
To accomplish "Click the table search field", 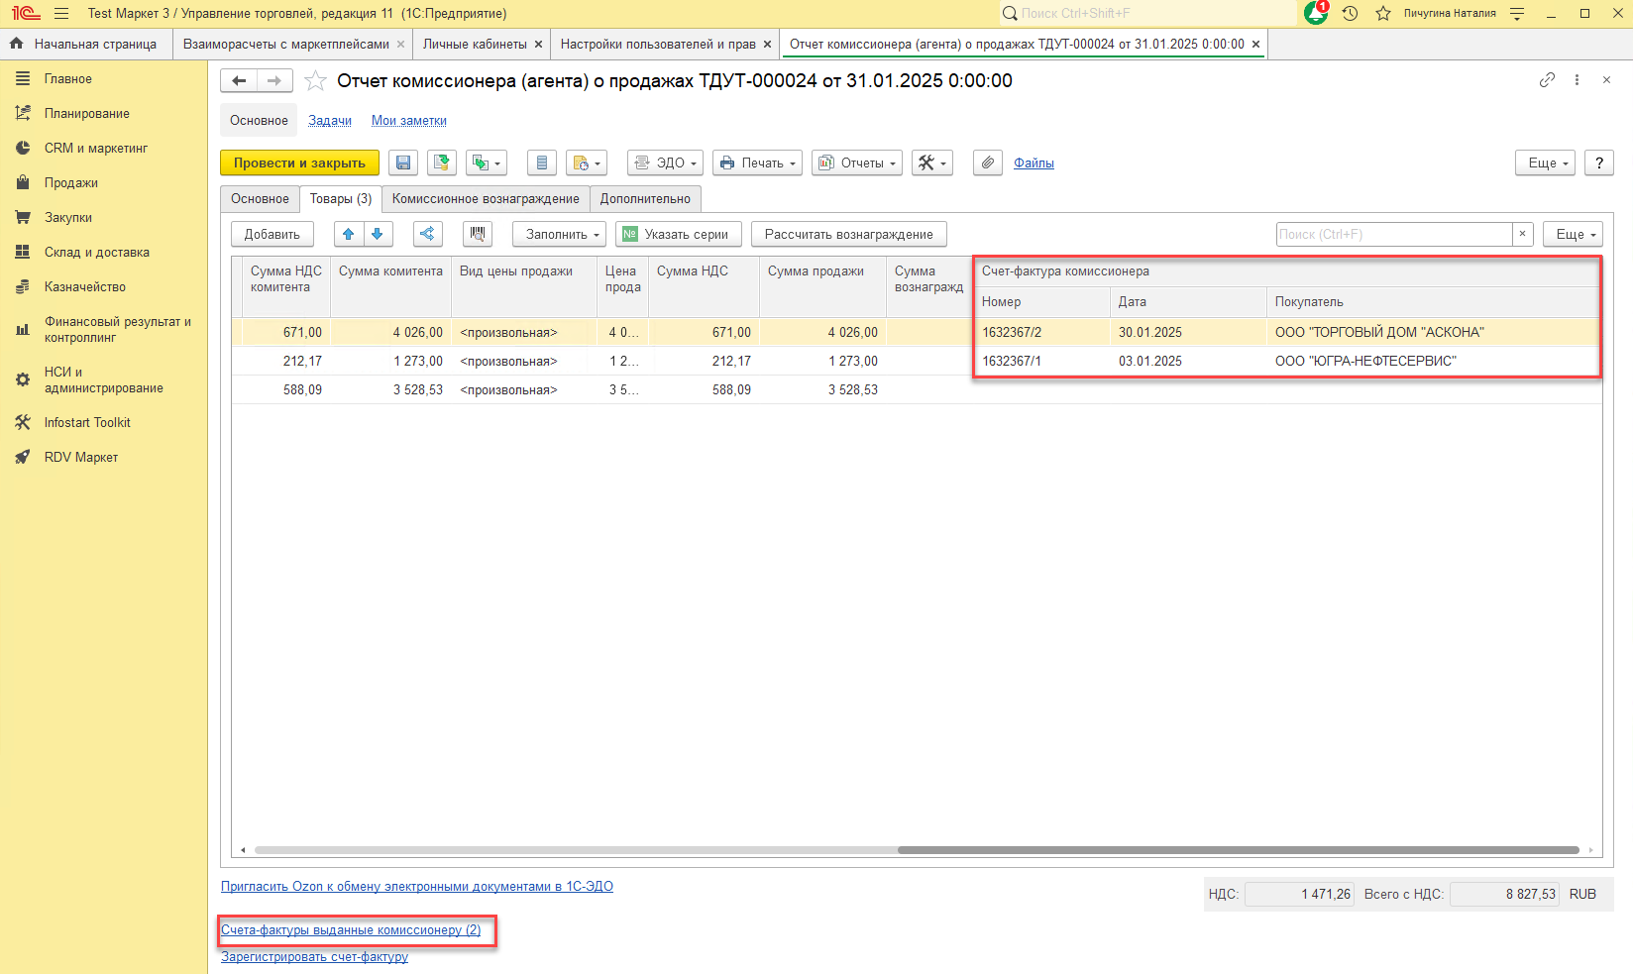I will (x=1393, y=234).
